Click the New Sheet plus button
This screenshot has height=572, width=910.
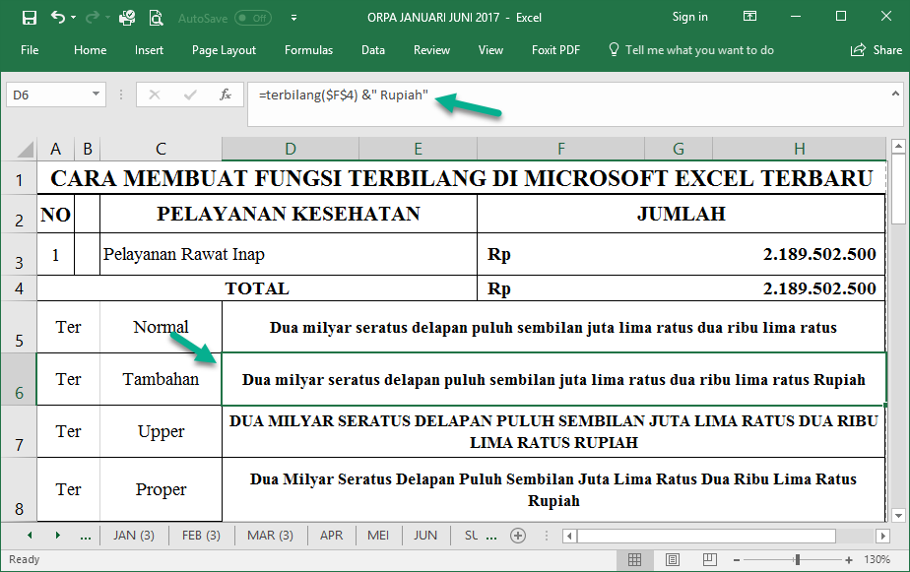[x=518, y=535]
